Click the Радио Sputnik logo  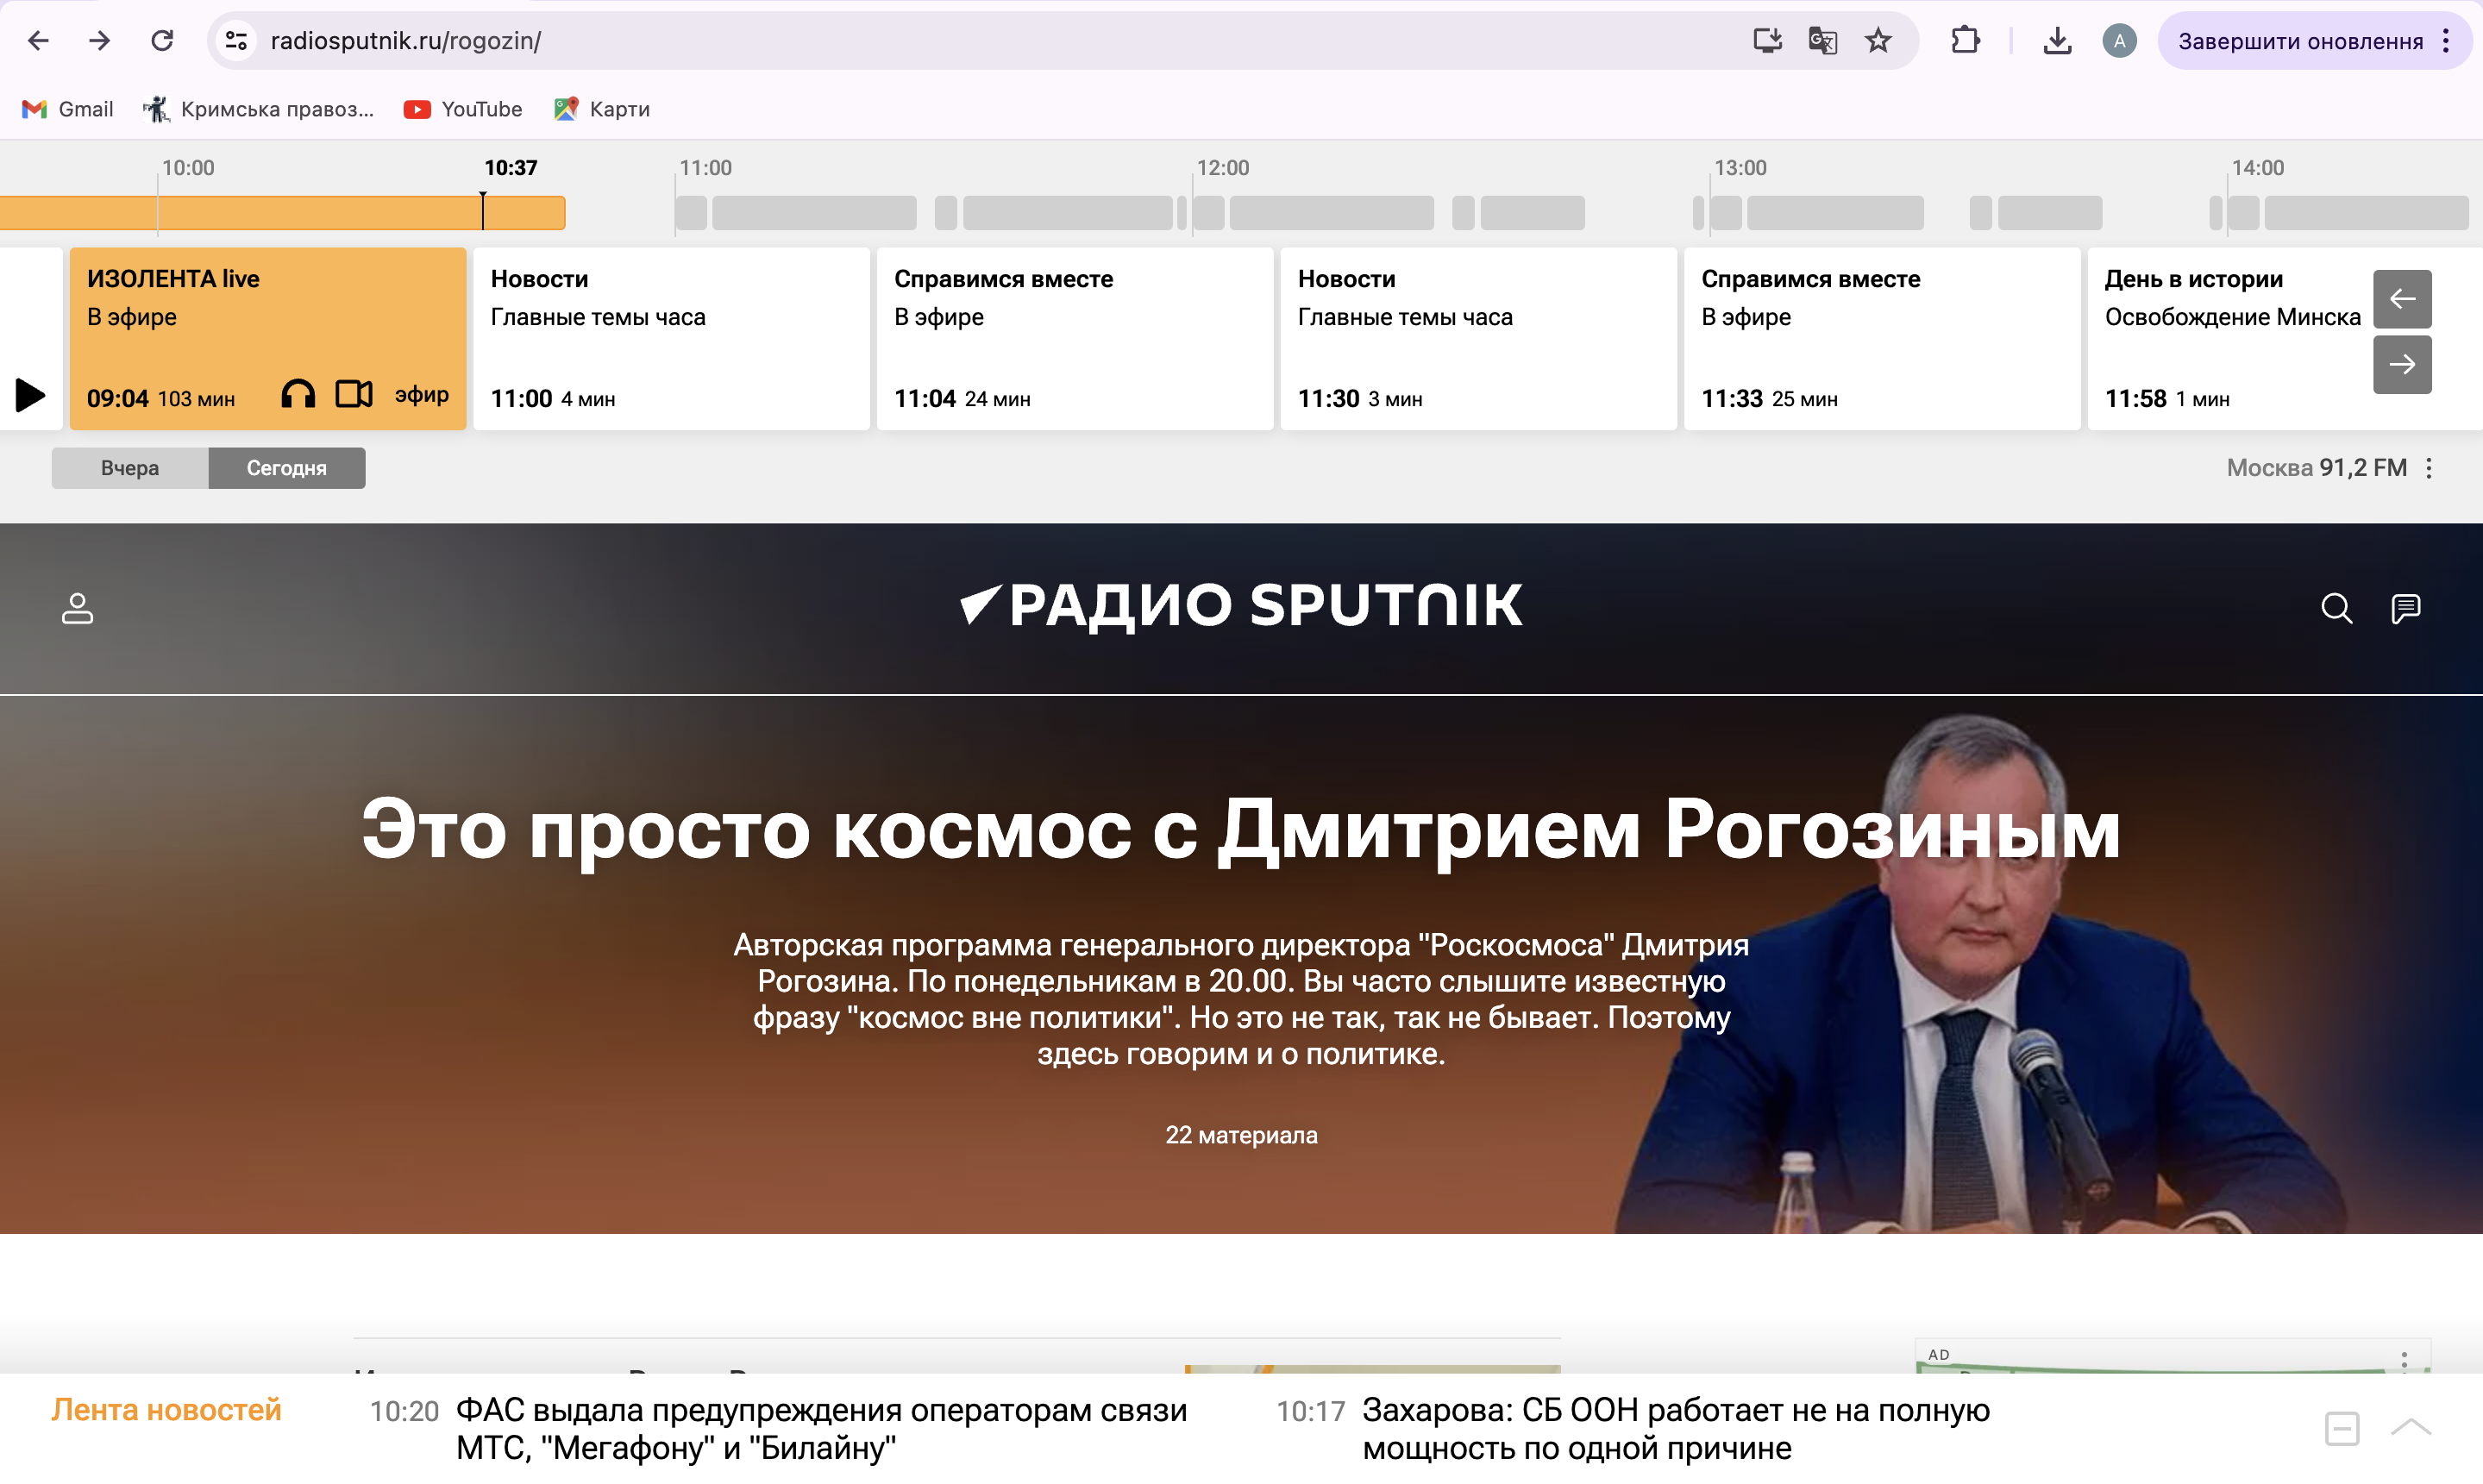(1241, 606)
